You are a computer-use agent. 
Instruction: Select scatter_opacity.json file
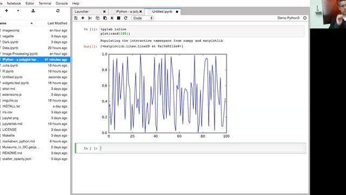click(35, 159)
